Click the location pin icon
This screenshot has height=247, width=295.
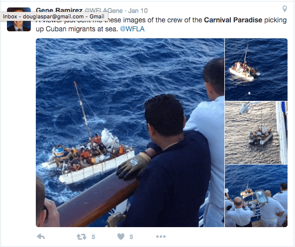coord(285,8)
